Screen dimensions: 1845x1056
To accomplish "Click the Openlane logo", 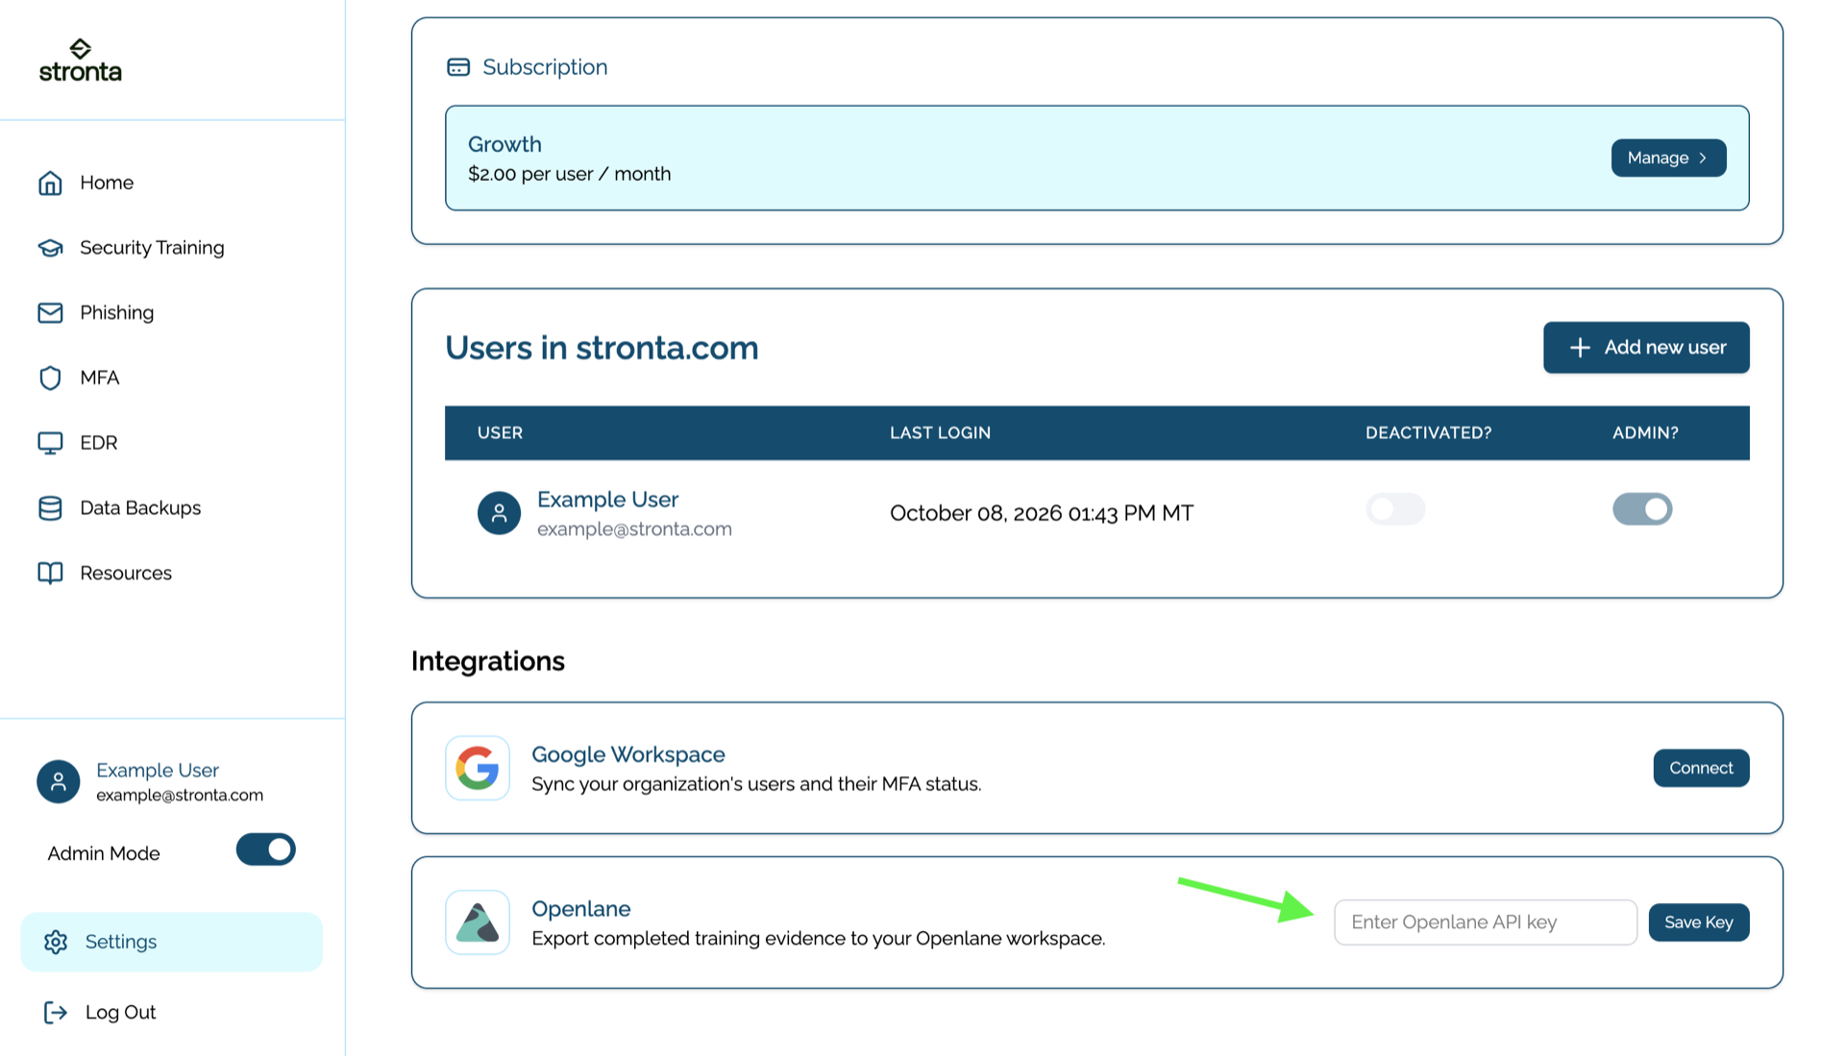I will [478, 922].
